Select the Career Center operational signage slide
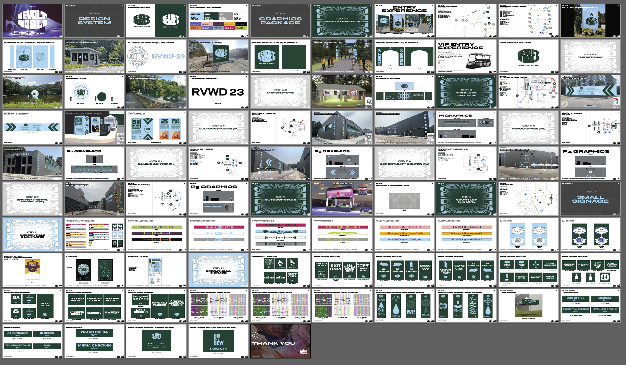626x365 pixels. pyautogui.click(x=156, y=341)
